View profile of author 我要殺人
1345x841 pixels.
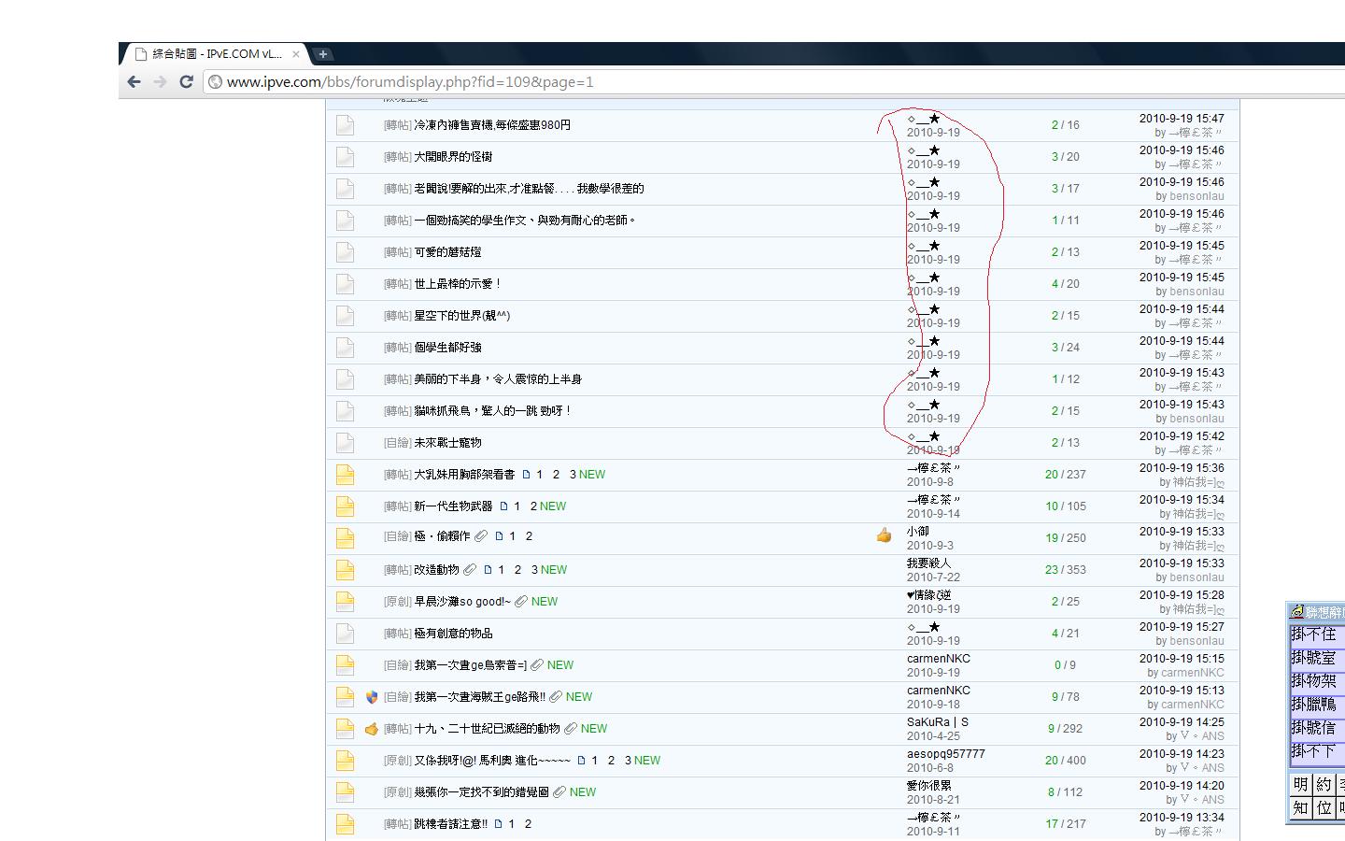pos(928,563)
